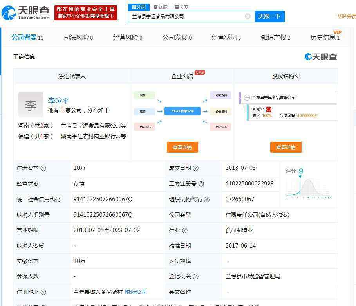Image resolution: width=356 pixels, height=306 pixels.
Task: Open the 司法风险 section tab
Action: [78, 38]
